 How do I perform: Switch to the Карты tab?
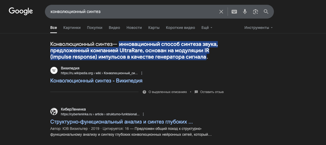pos(154,28)
